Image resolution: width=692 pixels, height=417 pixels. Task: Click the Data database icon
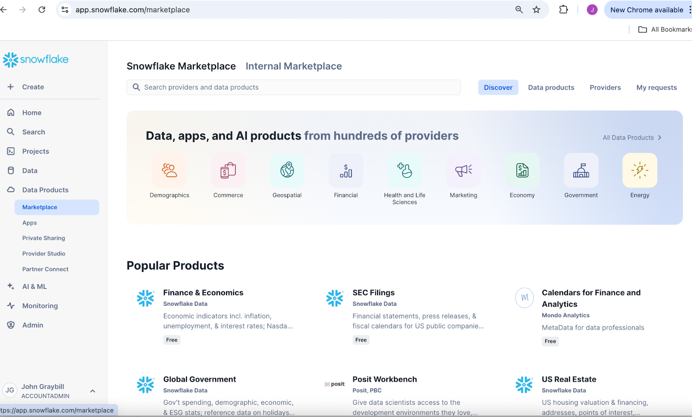coord(11,170)
